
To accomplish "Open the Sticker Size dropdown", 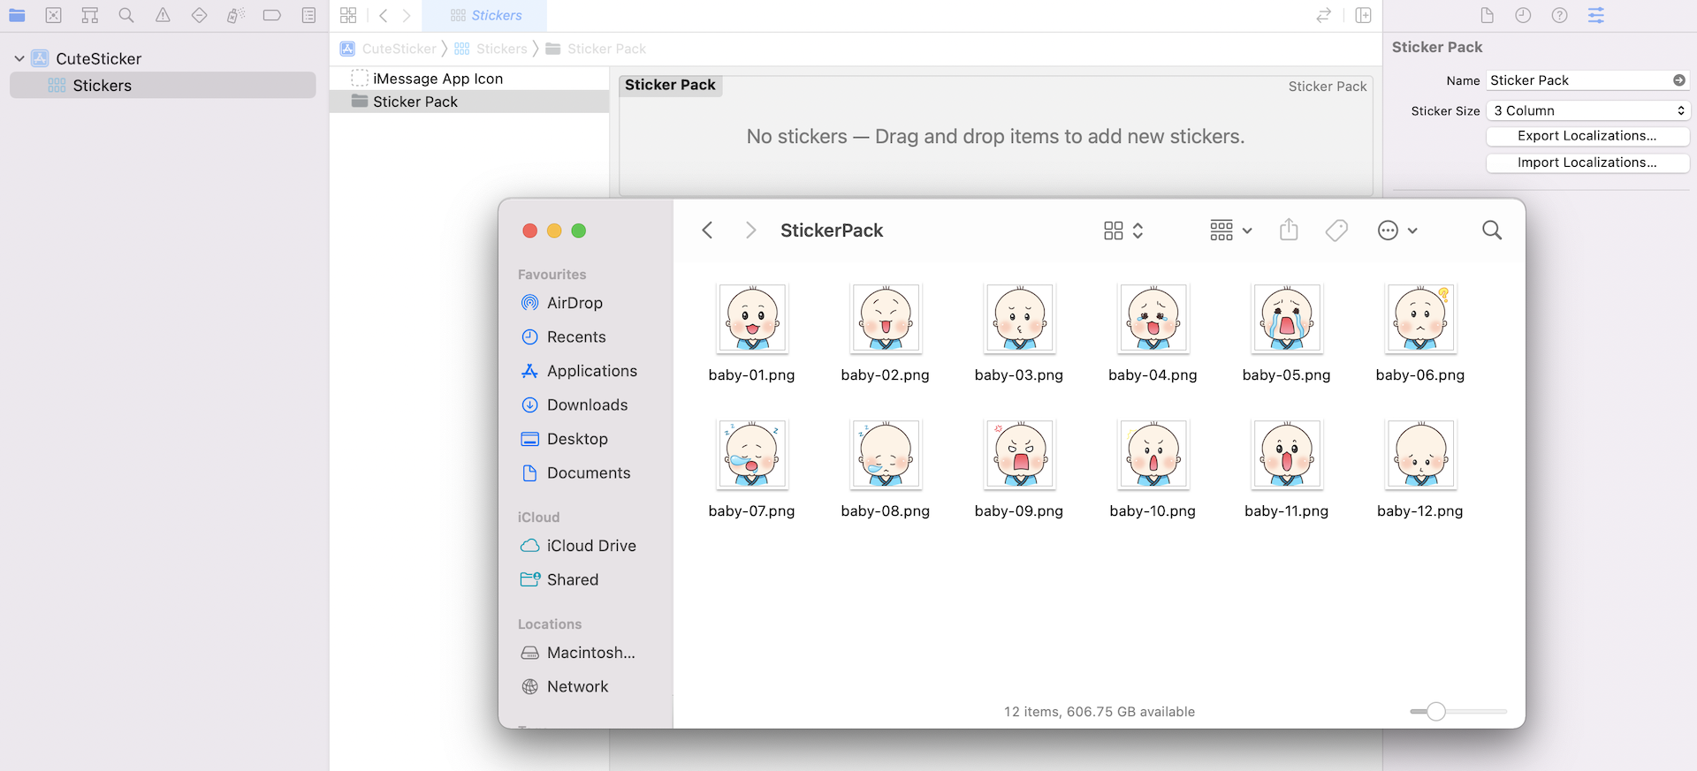I will pos(1587,110).
